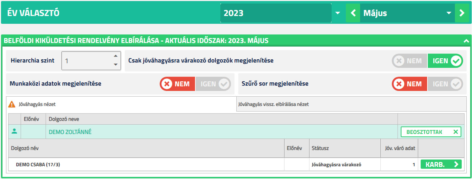Go to previous month with left arrow
Viewport: 472px width, 179px height.
point(353,13)
